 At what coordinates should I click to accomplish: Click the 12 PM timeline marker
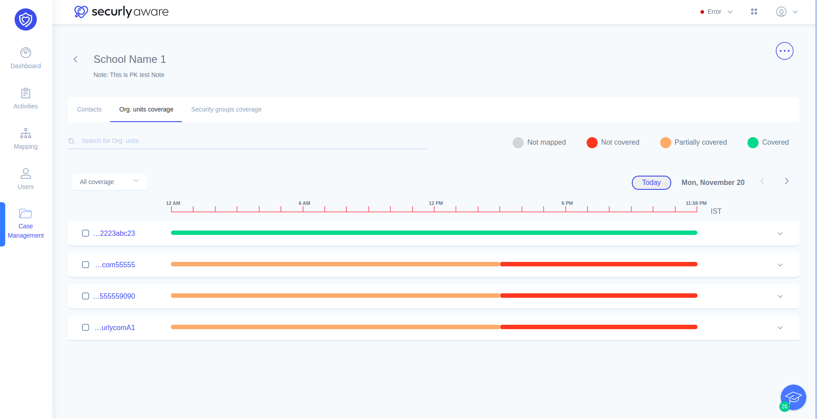pos(436,203)
